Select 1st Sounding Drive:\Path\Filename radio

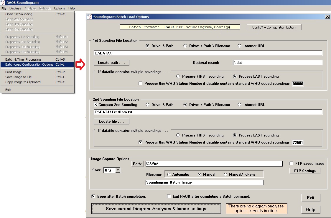(185, 46)
